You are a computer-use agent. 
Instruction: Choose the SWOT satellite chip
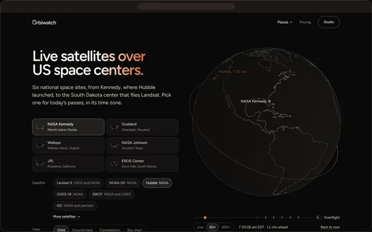[111, 194]
